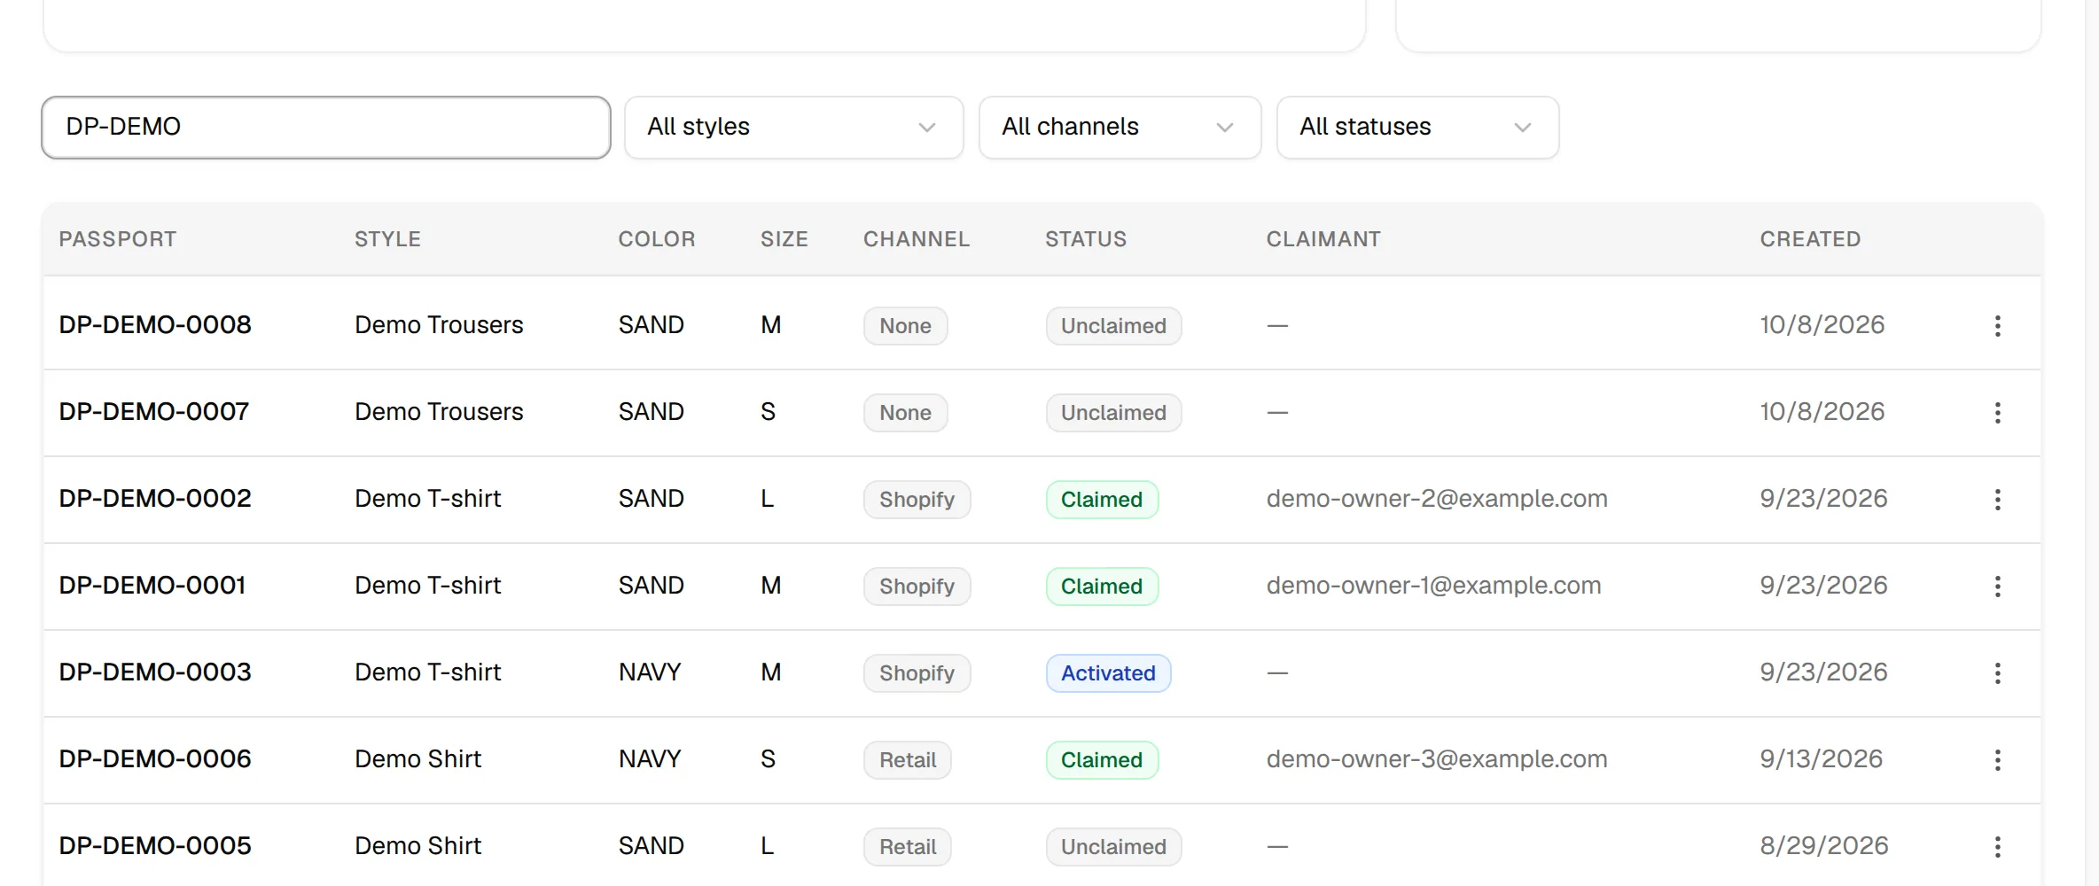The image size is (2099, 886).
Task: Click the STYLE column header
Action: [387, 239]
